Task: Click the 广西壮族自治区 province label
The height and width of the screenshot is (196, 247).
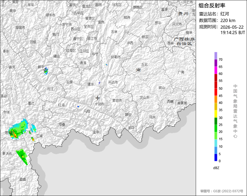Action: pyautogui.click(x=184, y=41)
